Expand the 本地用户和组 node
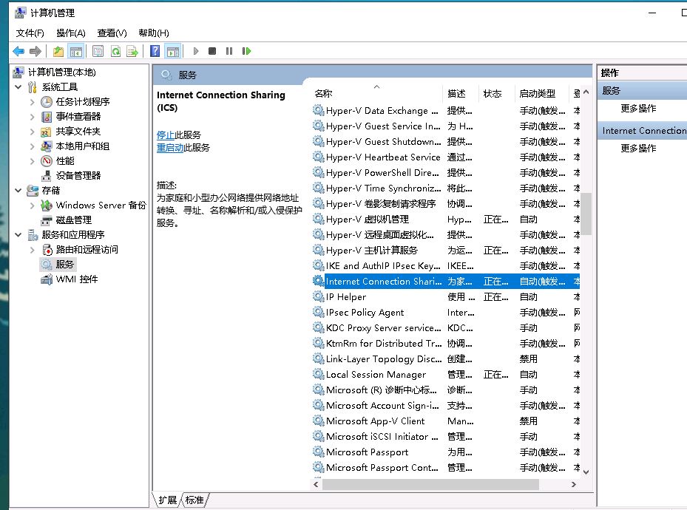Image resolution: width=687 pixels, height=510 pixels. pyautogui.click(x=32, y=146)
